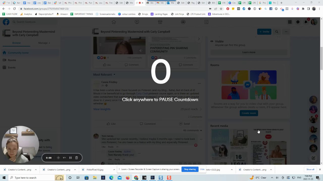Image resolution: width=323 pixels, height=181 pixels.
Task: Click the Facebook logo
Action: 6,22
